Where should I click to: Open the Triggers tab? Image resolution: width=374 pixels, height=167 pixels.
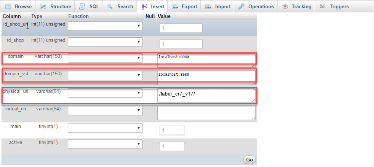click(334, 7)
